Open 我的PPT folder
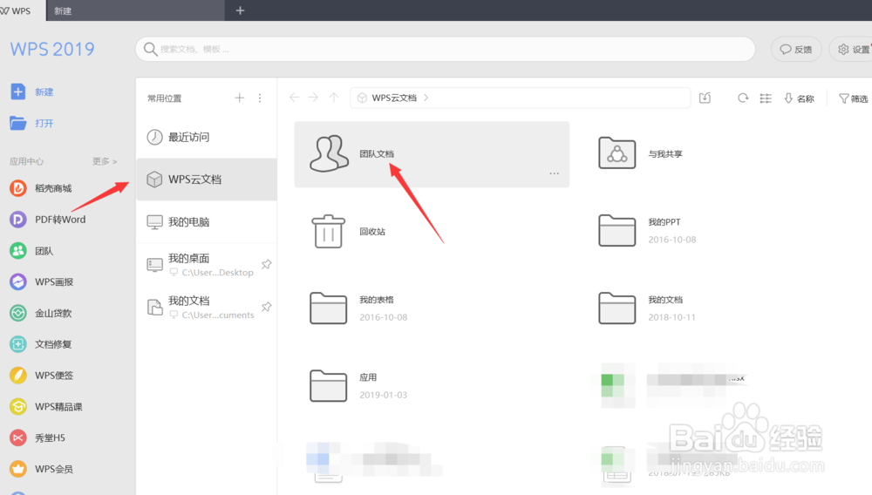872x495 pixels. coord(617,230)
